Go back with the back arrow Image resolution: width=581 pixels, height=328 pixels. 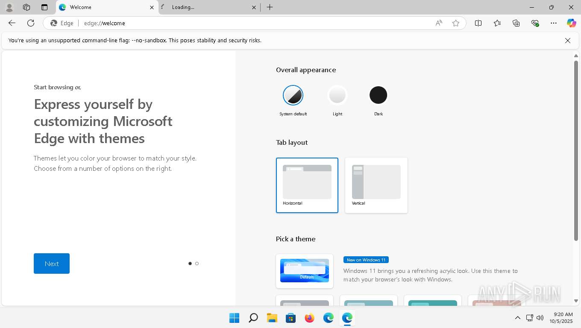pos(12,23)
